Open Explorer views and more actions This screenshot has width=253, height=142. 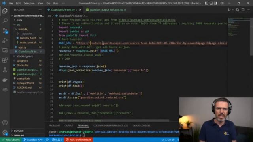(x=40, y=10)
